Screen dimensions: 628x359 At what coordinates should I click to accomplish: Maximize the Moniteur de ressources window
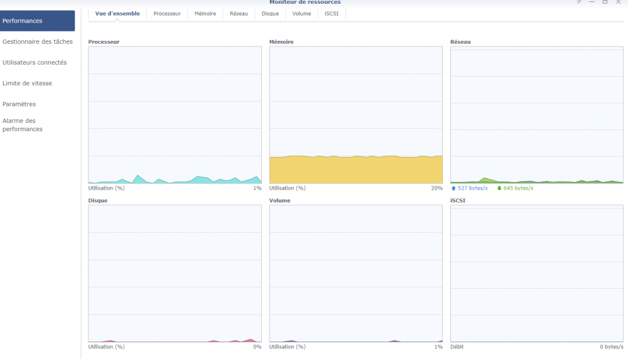[605, 2]
